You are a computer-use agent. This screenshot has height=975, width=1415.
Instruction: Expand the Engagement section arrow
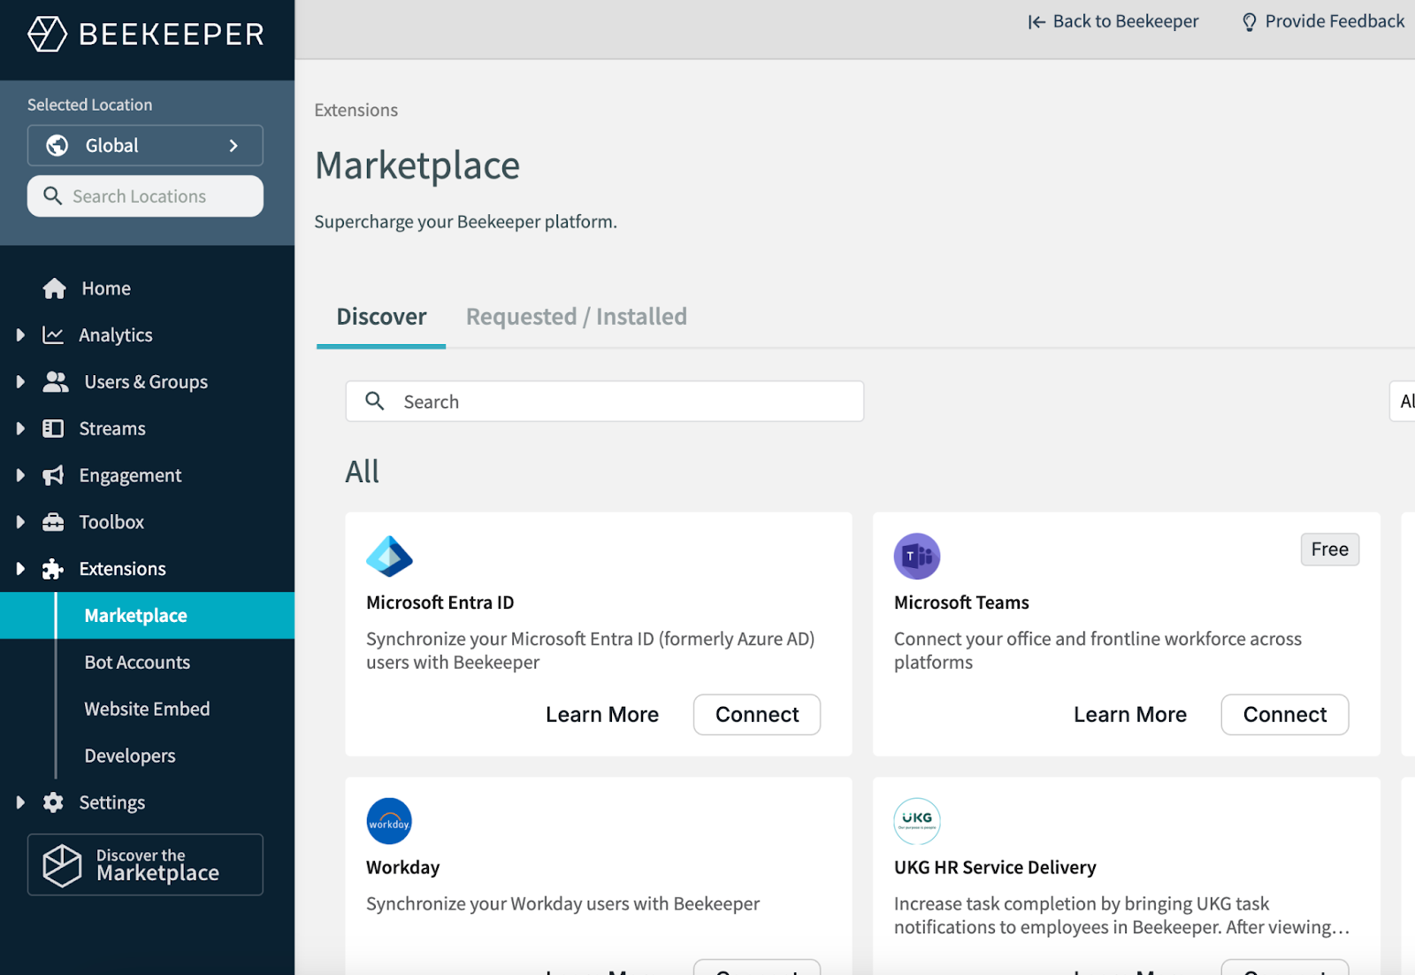pos(20,475)
